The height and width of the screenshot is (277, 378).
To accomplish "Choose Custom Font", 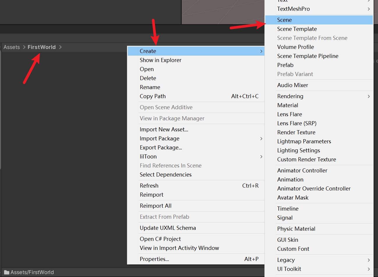I will pos(319,249).
